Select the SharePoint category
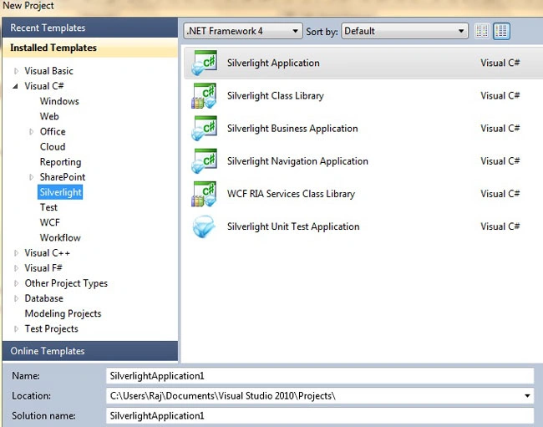This screenshot has height=427, width=543. click(x=63, y=177)
